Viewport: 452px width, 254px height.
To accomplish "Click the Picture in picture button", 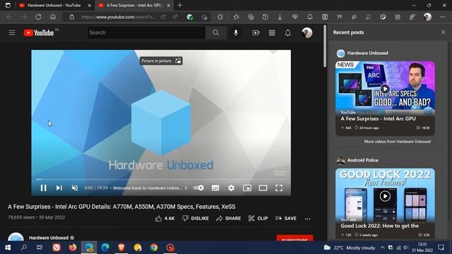I will coord(161,61).
